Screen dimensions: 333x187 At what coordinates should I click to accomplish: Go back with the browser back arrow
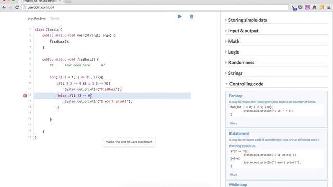tap(4, 7)
